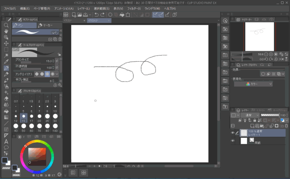Click the Delete layer trash icon
Viewport: 290px width, 179px height.
click(286, 126)
